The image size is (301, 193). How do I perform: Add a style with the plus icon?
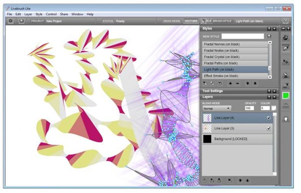(230, 84)
